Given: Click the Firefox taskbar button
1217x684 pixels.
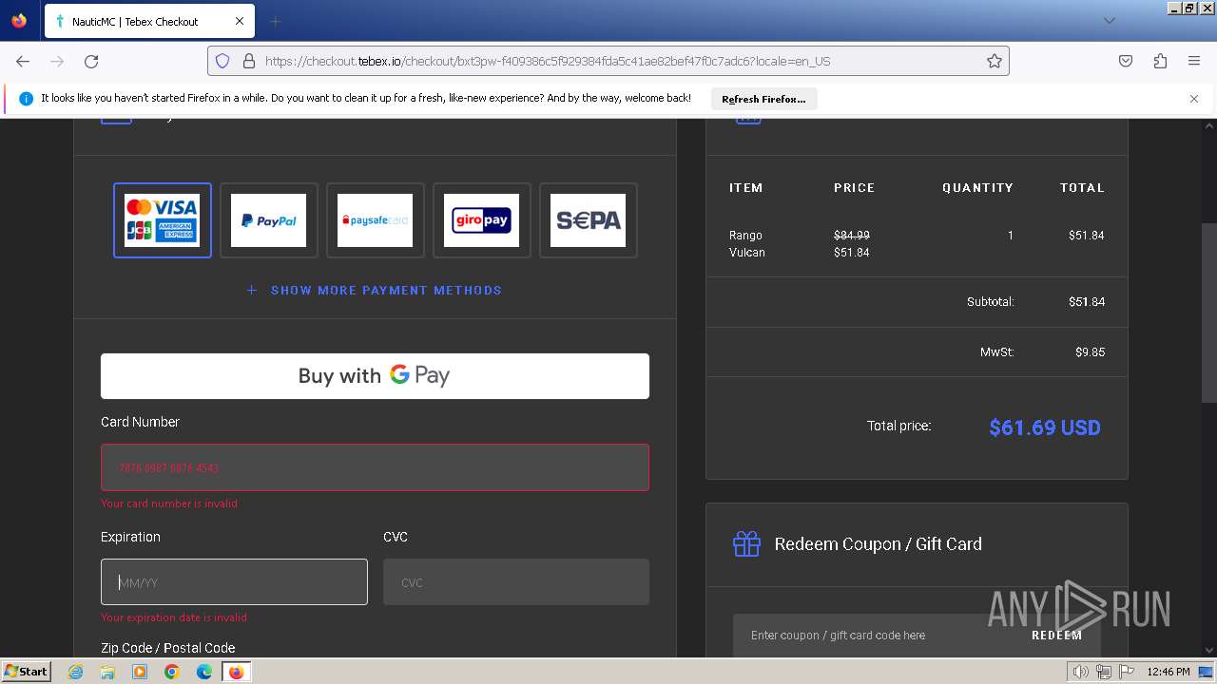Looking at the screenshot, I should (237, 672).
